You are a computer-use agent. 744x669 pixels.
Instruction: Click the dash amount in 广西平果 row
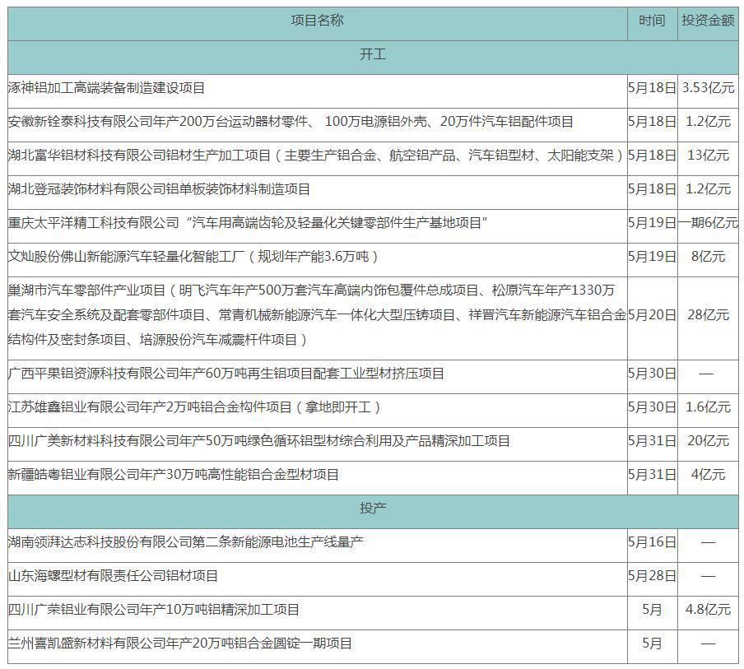706,374
